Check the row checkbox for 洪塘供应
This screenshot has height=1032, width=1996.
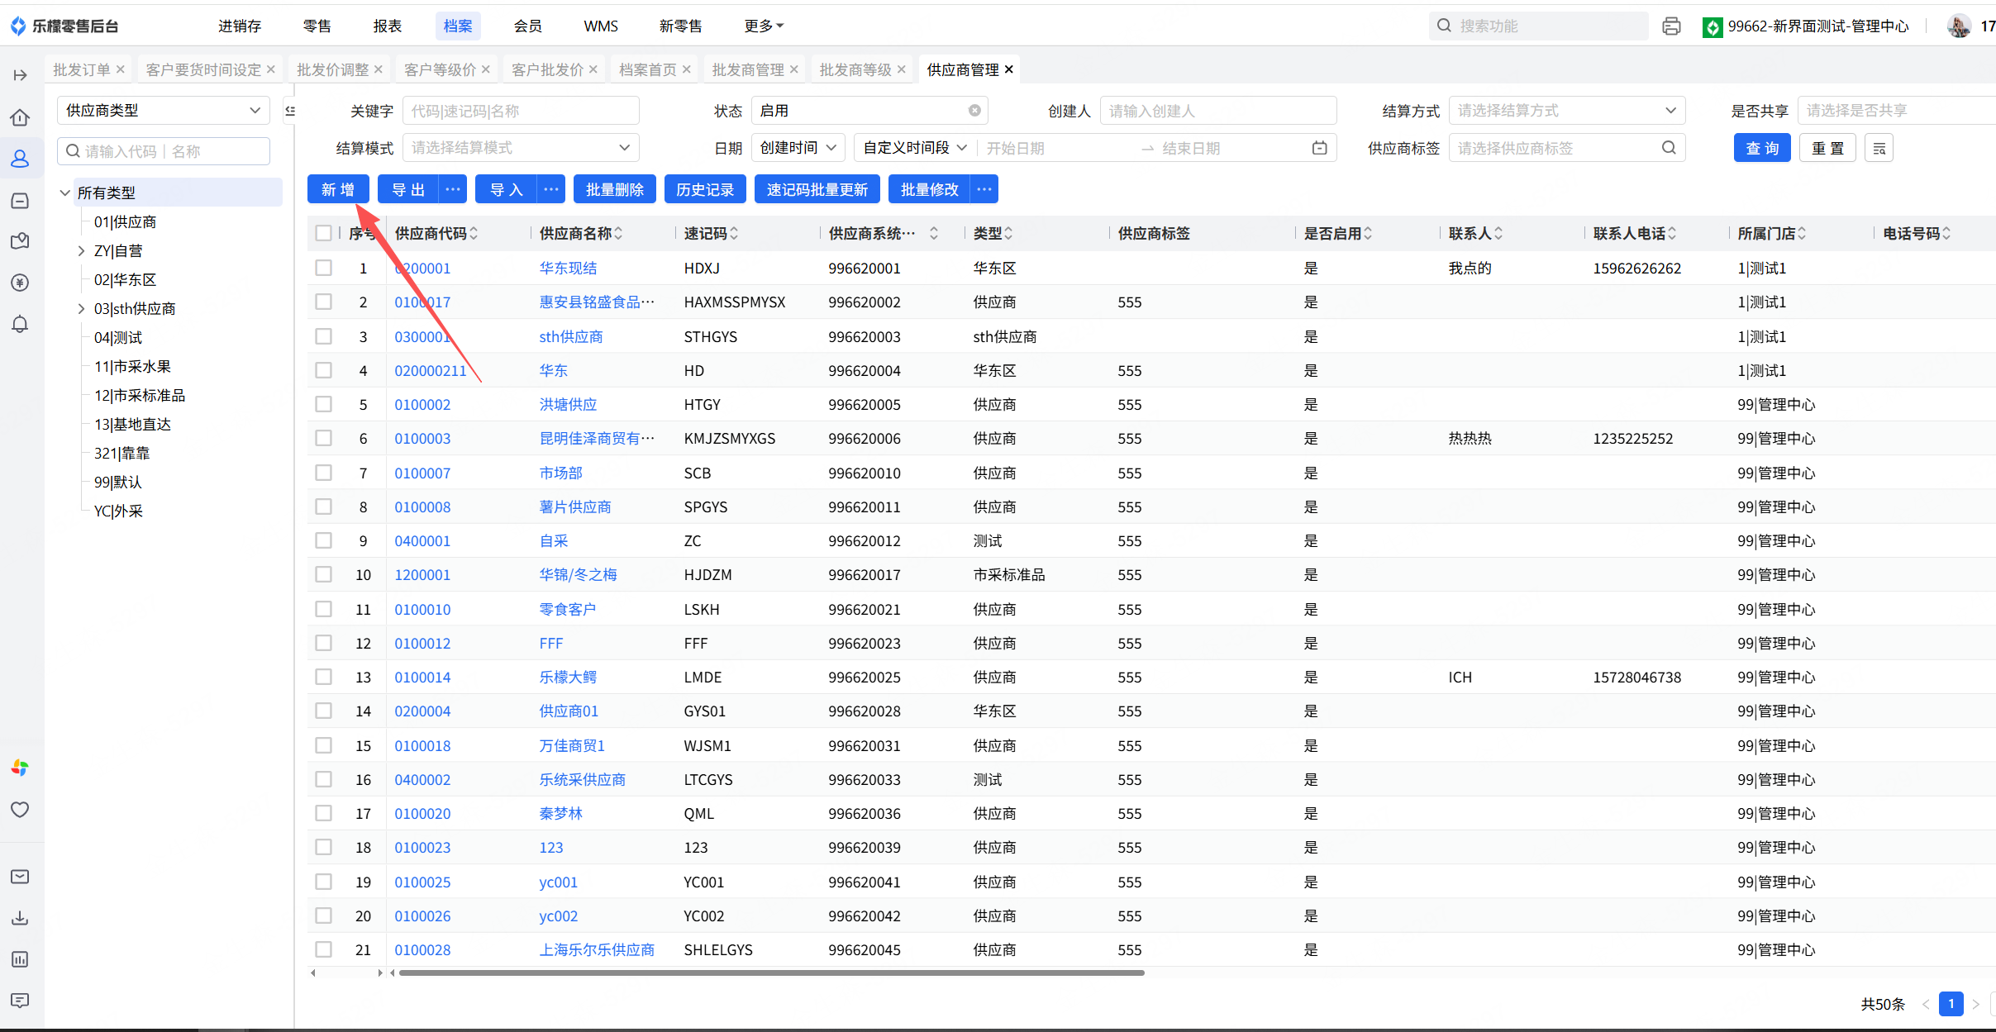tap(324, 405)
